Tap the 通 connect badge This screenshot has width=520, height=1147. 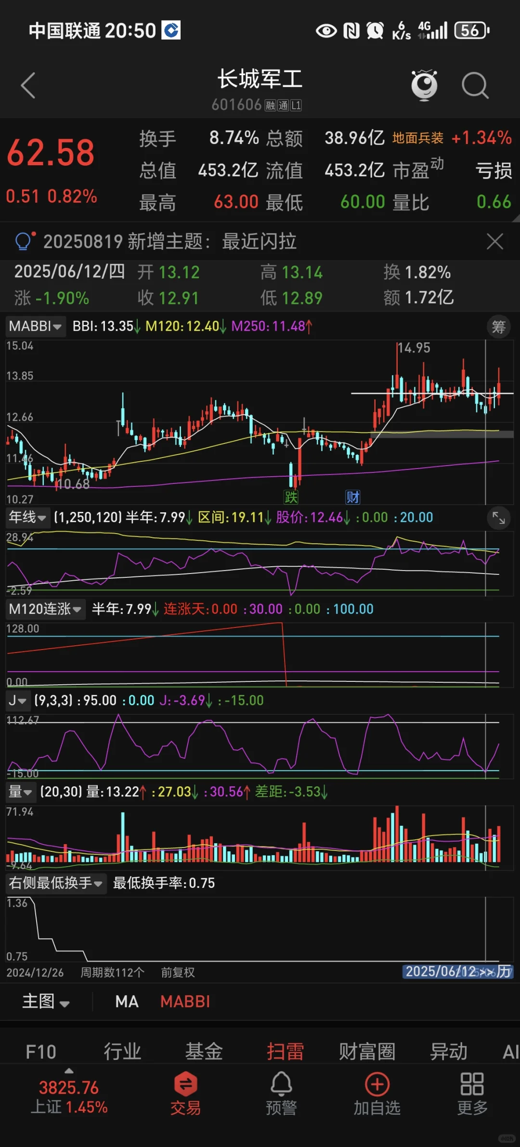coord(283,105)
